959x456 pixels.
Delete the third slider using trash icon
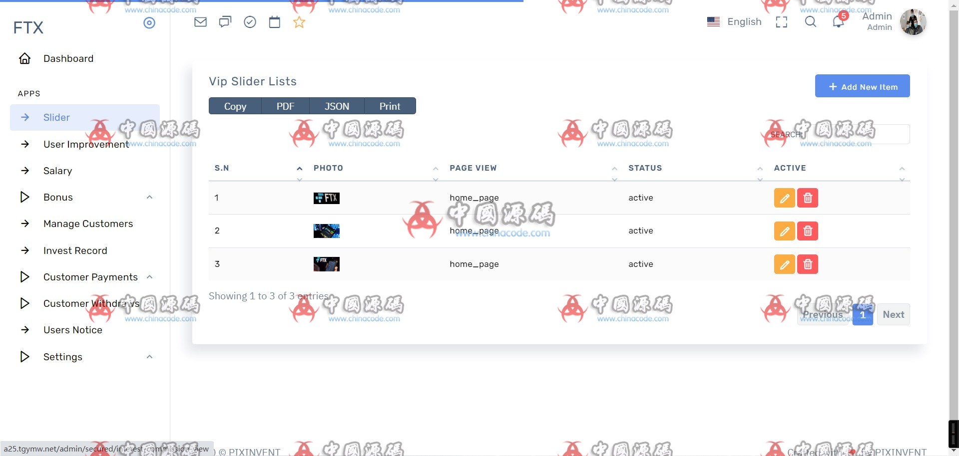[808, 264]
